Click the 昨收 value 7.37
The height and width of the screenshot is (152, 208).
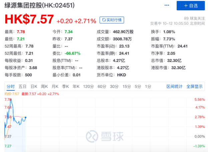coord(68,39)
